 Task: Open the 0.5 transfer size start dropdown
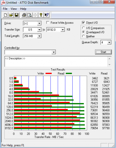(39, 30)
